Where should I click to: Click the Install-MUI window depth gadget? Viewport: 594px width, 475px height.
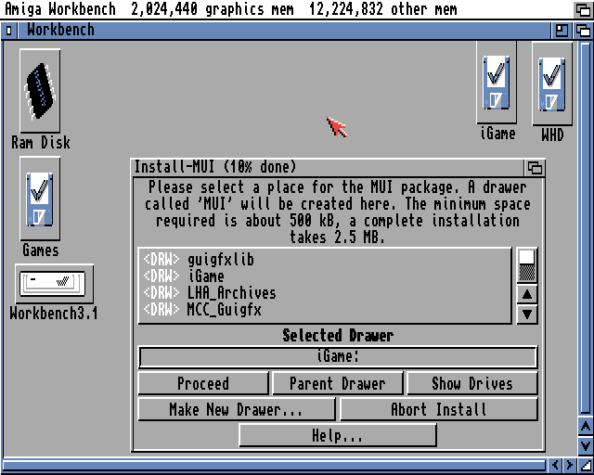click(535, 168)
